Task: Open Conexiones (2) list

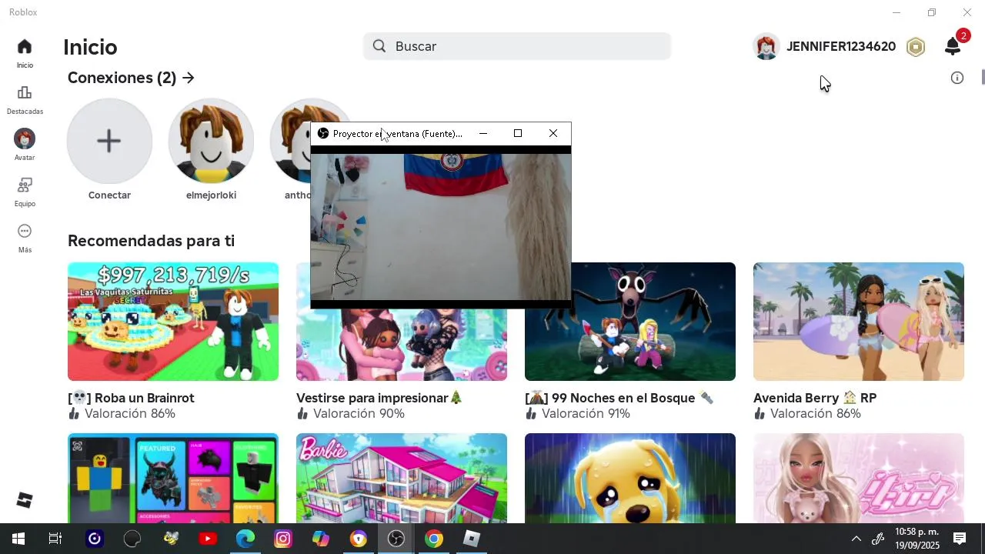Action: pyautogui.click(x=131, y=78)
